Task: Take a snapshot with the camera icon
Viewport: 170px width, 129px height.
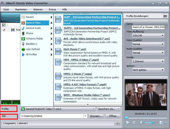Action: pos(161,123)
